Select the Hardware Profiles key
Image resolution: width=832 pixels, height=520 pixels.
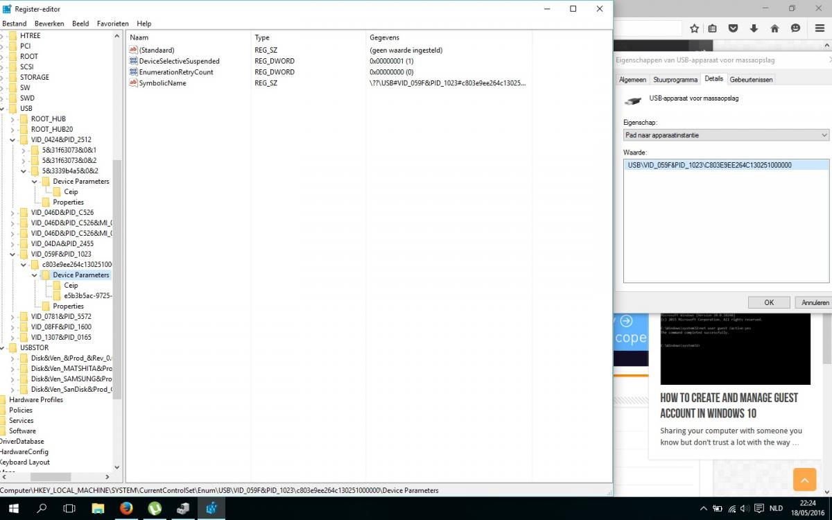click(36, 400)
